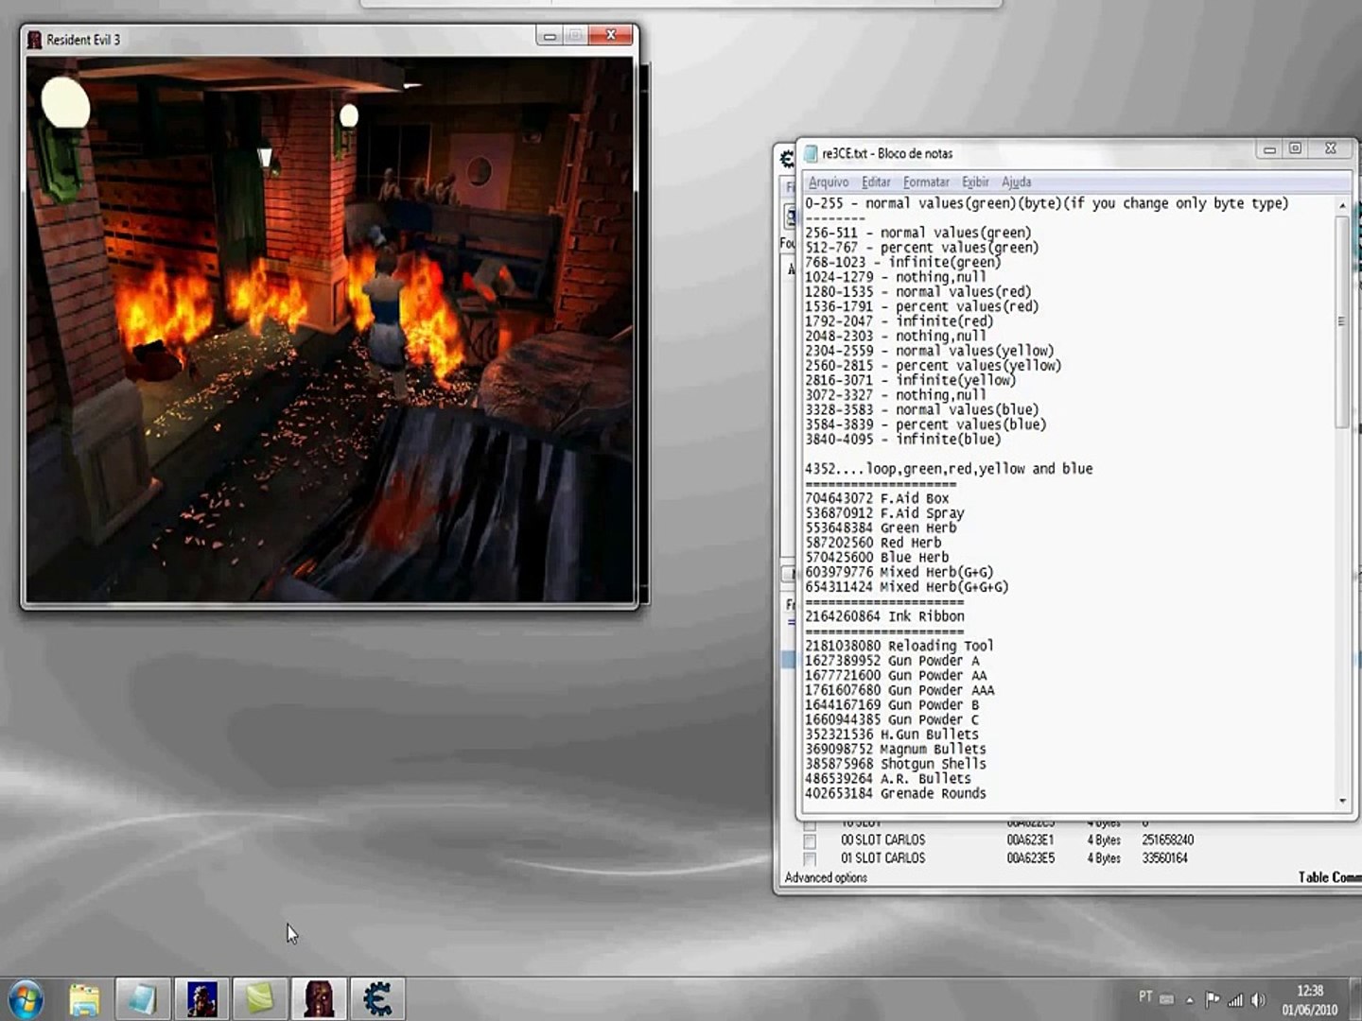Click the Notepad vertical scrollbar thumb

pyautogui.click(x=1342, y=321)
